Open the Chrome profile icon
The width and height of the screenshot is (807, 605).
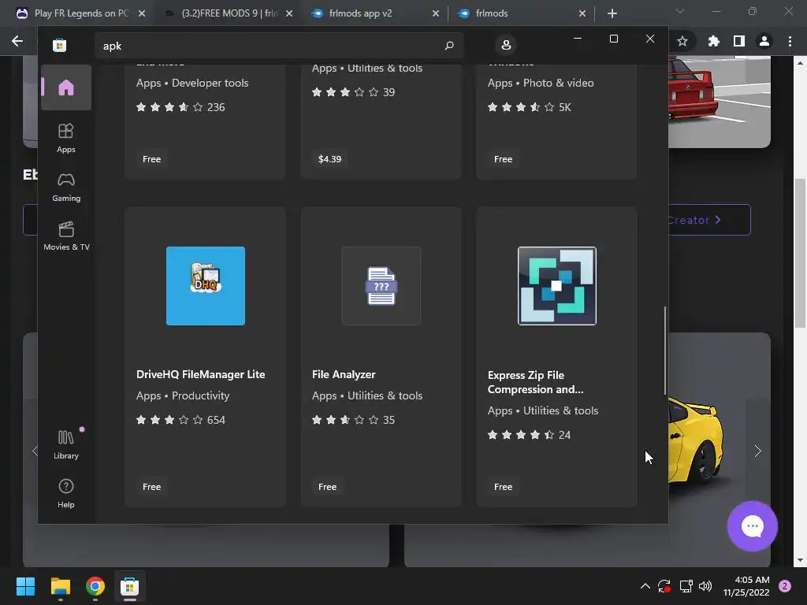tap(764, 41)
